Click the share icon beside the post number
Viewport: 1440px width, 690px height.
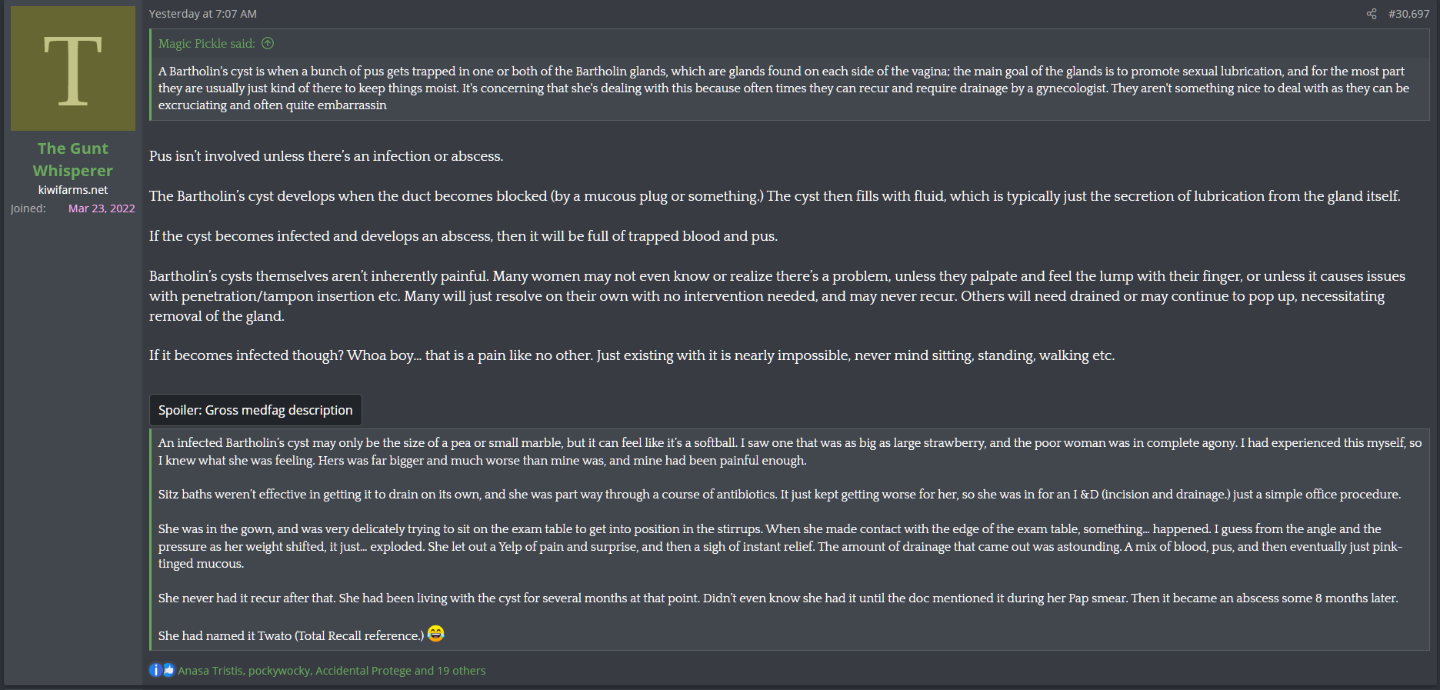tap(1372, 14)
